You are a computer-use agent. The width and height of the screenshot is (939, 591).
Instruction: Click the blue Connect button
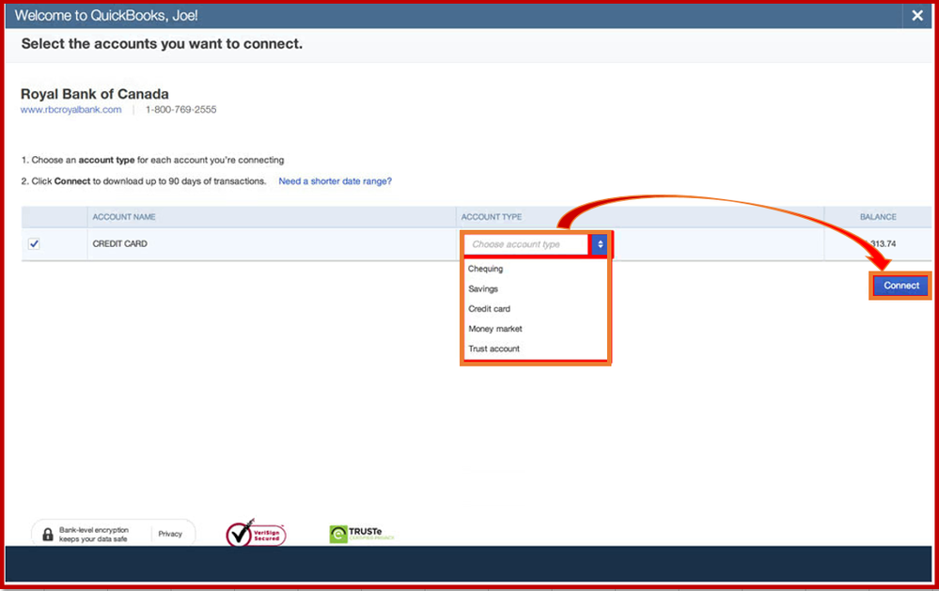[900, 286]
